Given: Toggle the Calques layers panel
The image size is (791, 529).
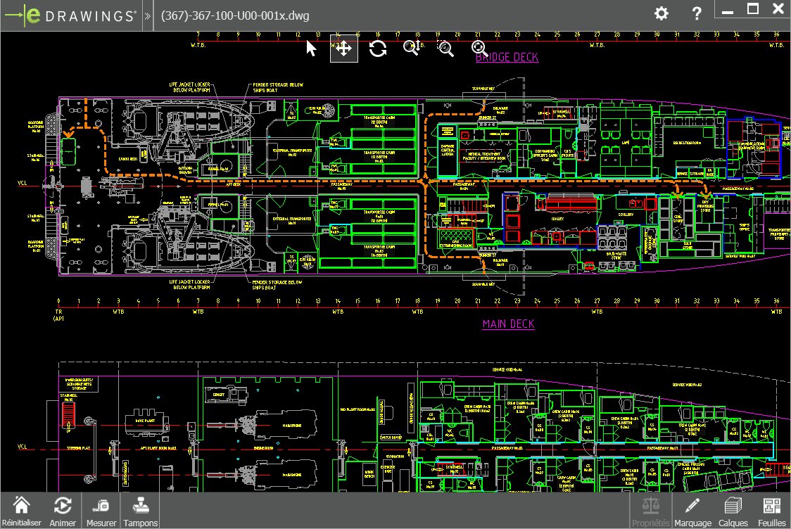Looking at the screenshot, I should coord(733,509).
